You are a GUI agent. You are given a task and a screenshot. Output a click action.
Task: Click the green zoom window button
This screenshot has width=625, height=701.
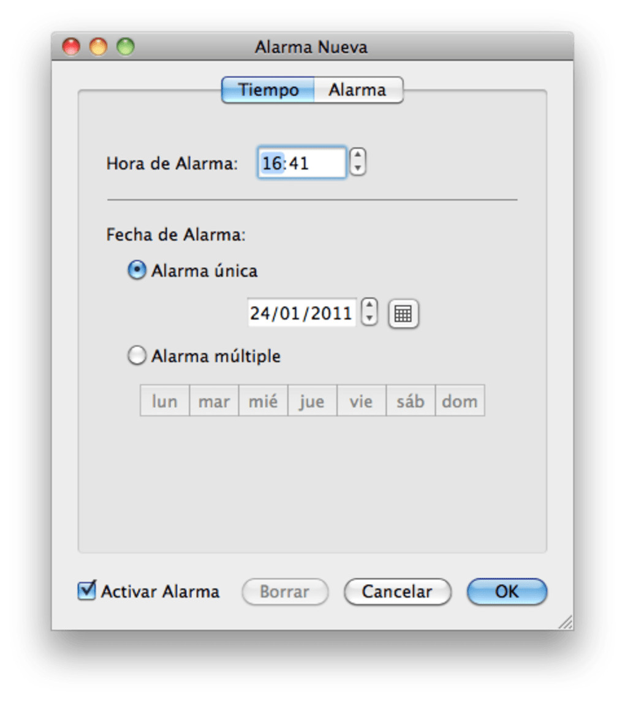125,47
